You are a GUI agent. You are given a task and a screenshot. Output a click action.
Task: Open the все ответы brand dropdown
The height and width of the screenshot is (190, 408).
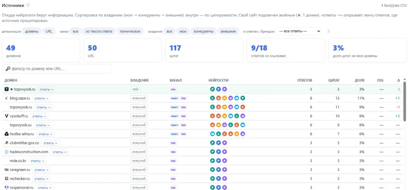[298, 31]
